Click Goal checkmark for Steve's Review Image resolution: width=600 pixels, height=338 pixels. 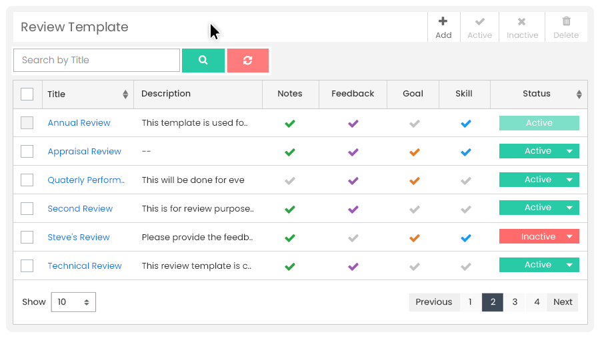point(415,238)
